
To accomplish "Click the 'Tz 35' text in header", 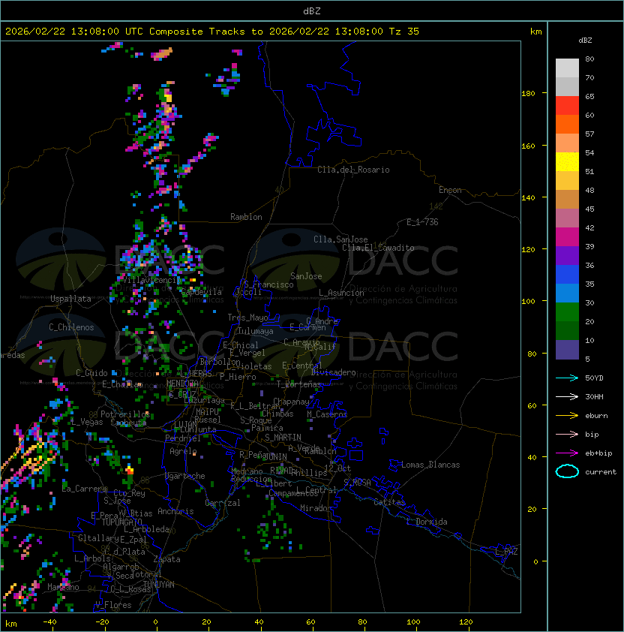I will point(404,31).
